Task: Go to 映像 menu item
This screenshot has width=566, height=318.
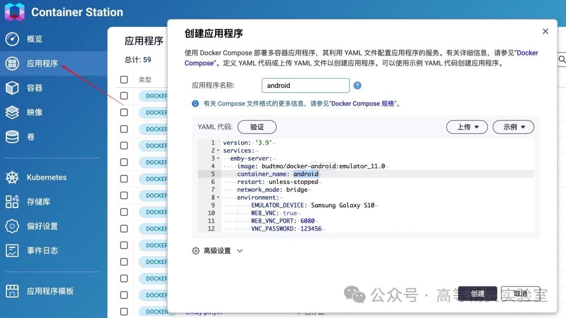Action: click(35, 112)
